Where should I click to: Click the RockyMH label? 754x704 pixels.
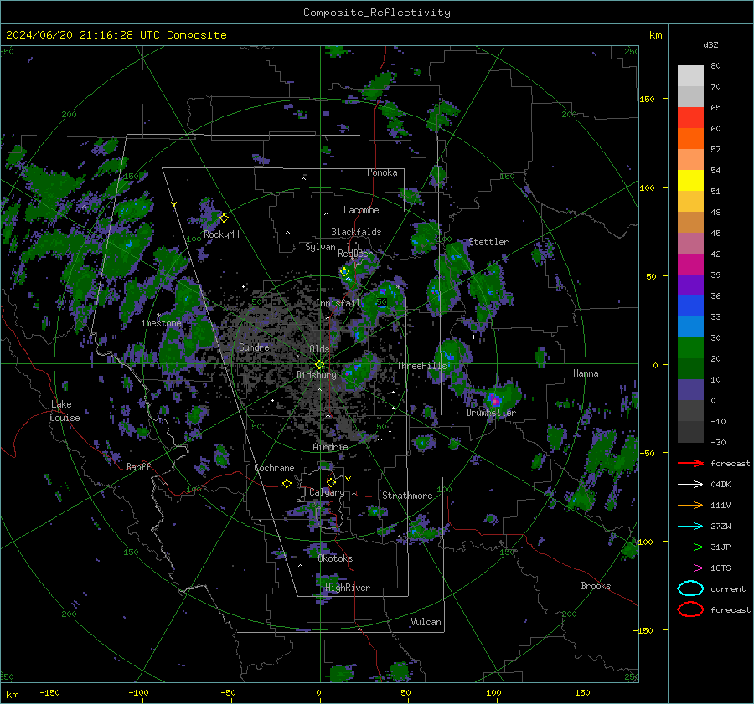(x=221, y=234)
